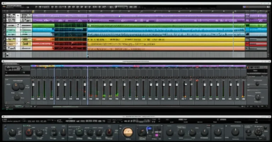This screenshot has height=142, width=272.
Task: Click the right locator line in the arrangement
Action: [233, 35]
